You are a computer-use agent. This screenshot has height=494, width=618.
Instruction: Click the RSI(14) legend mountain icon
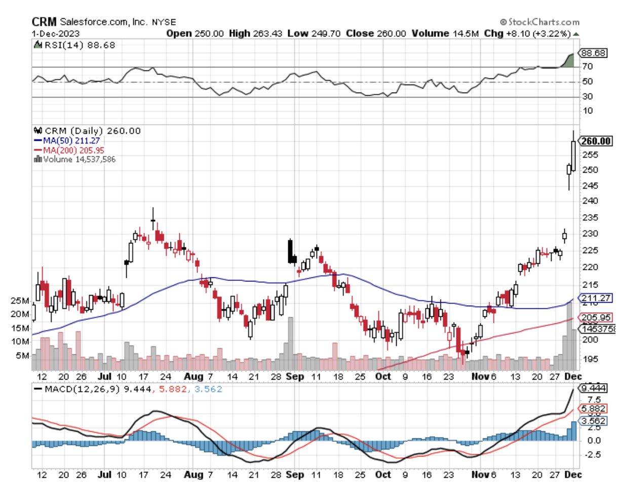click(37, 45)
